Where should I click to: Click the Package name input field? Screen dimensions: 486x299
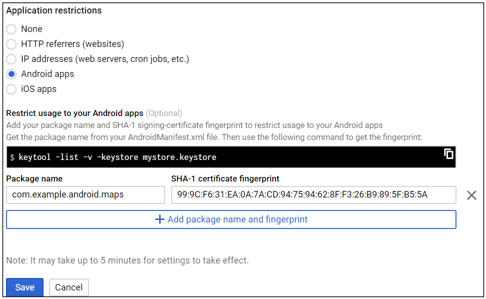tap(85, 195)
